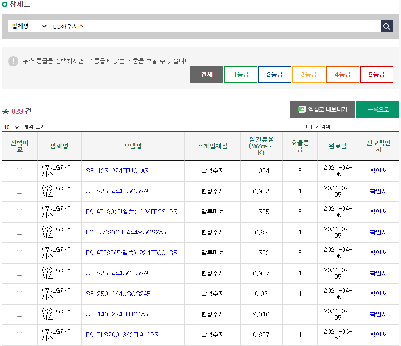Open model link LC-LS280GH-444MGGS2A5
Viewport: 401px width, 346px height.
point(126,232)
